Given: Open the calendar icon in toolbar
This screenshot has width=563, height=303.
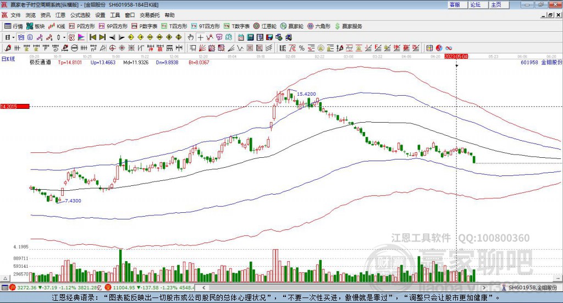Looking at the screenshot, I should click(241, 37).
